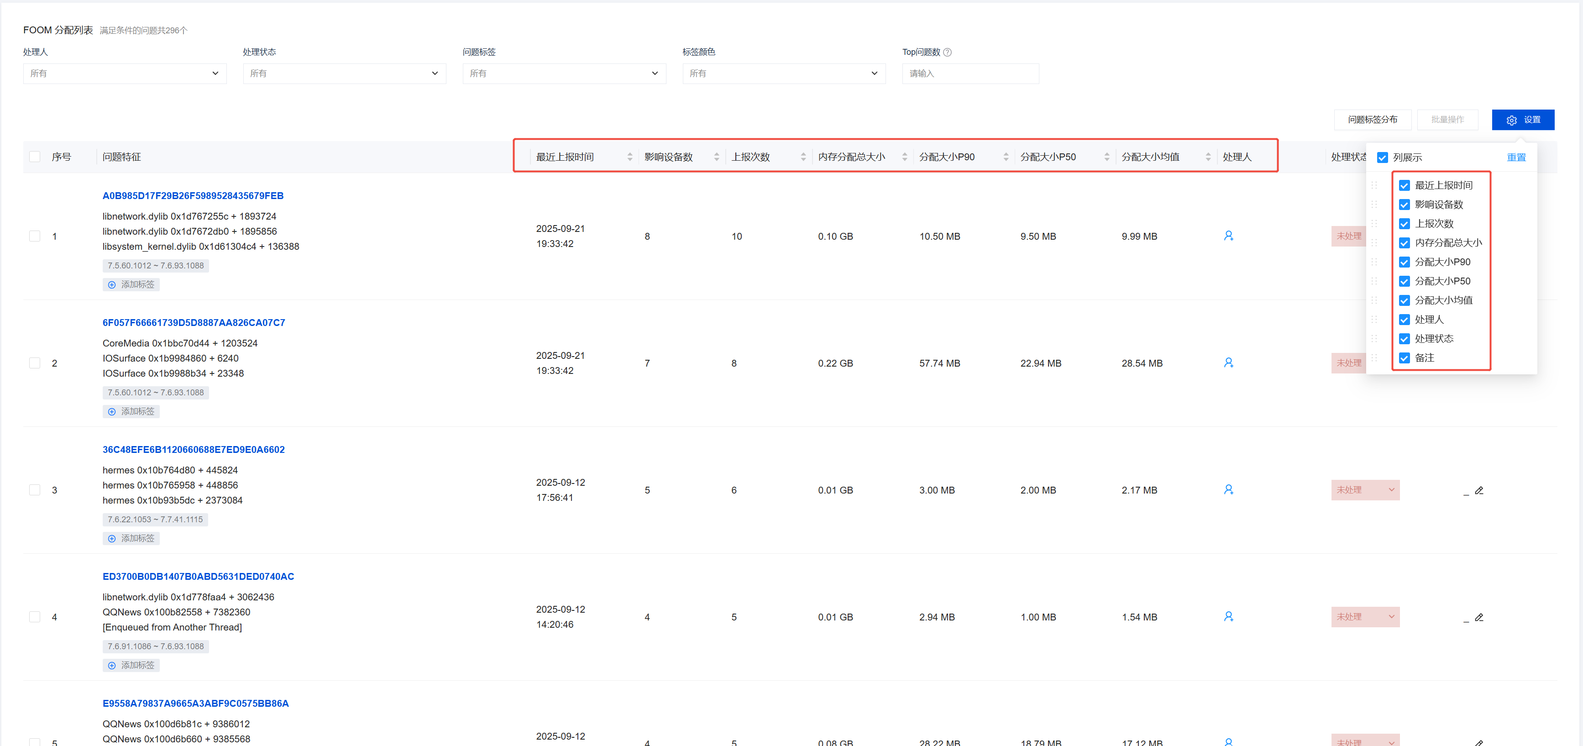Click 处理状态 item in column list
The width and height of the screenshot is (1583, 746).
[x=1434, y=339]
